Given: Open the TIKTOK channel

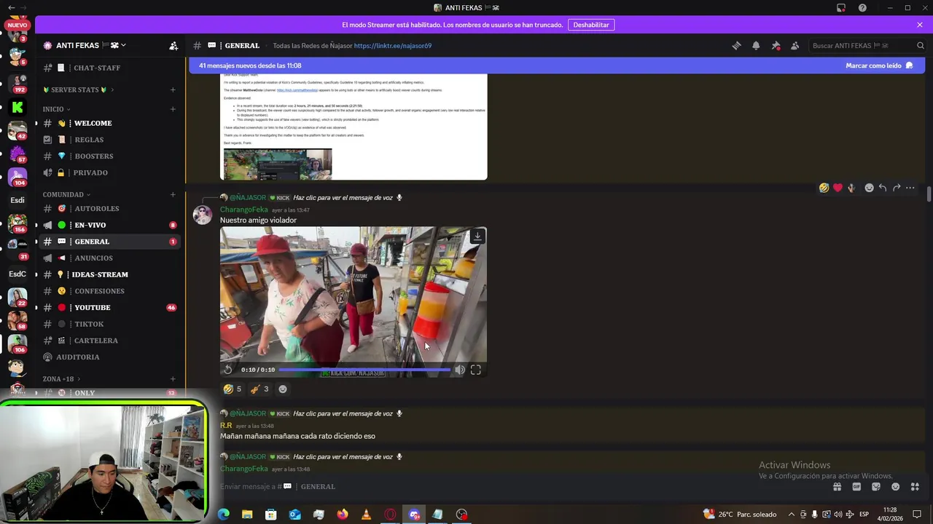Looking at the screenshot, I should [109, 324].
